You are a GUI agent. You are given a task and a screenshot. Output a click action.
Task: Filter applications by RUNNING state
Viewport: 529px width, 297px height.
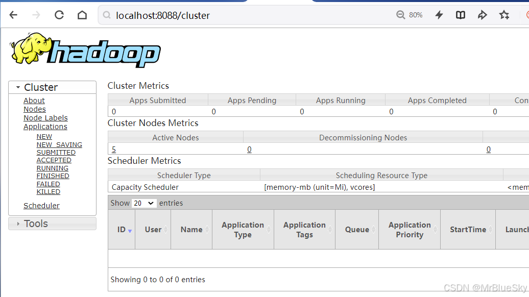click(x=52, y=168)
